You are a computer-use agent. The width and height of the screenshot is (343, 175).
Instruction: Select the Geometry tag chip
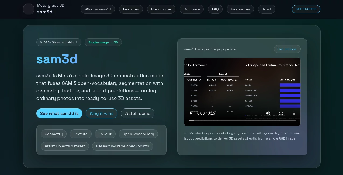click(x=54, y=134)
